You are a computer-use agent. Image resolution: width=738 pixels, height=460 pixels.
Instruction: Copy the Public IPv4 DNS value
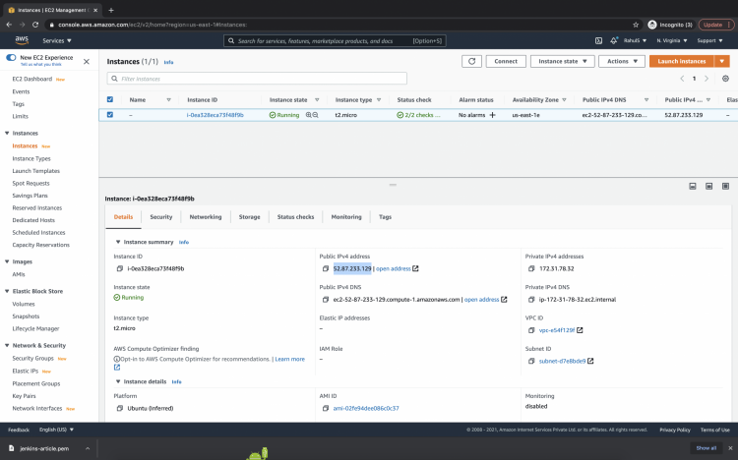[326, 299]
